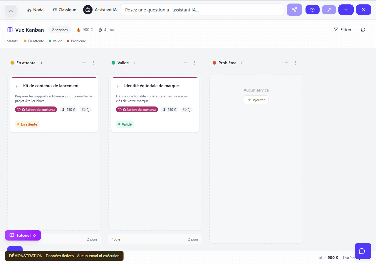Grab the drag handle on Kit de contenus card
The height and width of the screenshot is (264, 376).
(17, 87)
